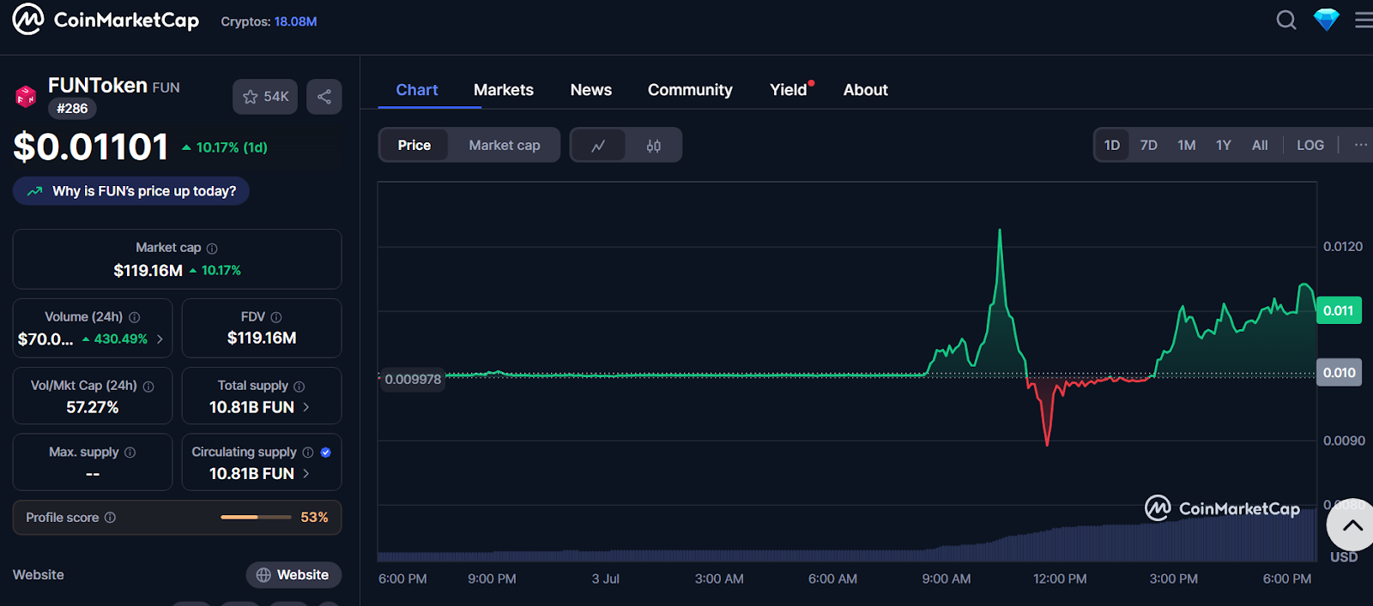
Task: Click Market cap info icon
Action: point(212,249)
